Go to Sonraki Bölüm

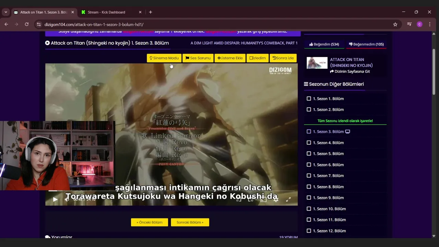click(190, 222)
